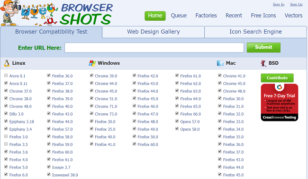Click the Sign Up link
This screenshot has height=179, width=308.
pyautogui.click(x=296, y=4)
